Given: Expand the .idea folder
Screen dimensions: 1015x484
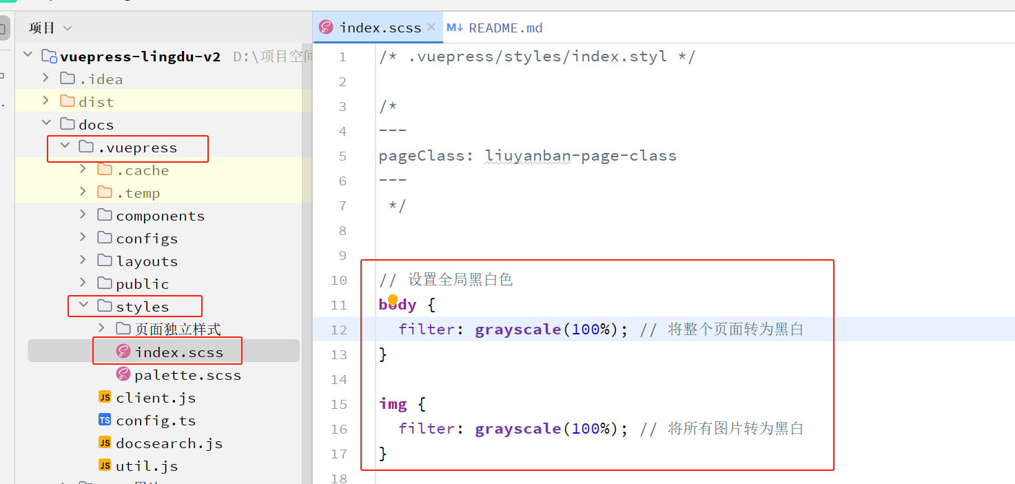Looking at the screenshot, I should (46, 79).
